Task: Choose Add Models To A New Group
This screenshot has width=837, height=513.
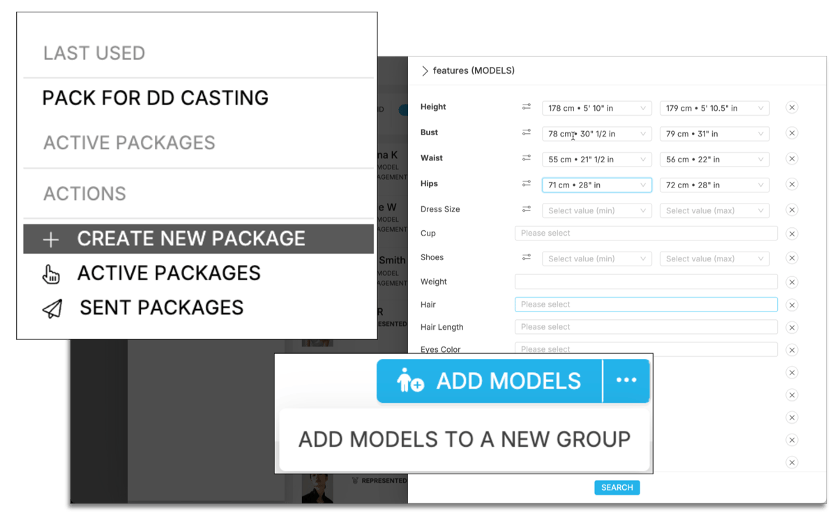Action: tap(464, 440)
